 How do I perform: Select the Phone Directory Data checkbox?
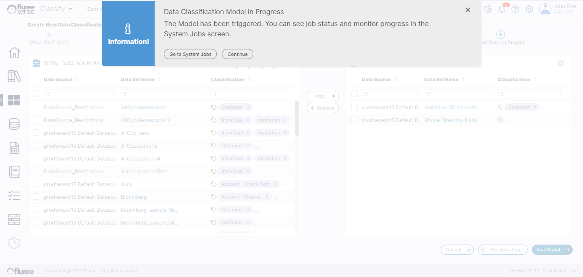pyautogui.click(x=354, y=120)
